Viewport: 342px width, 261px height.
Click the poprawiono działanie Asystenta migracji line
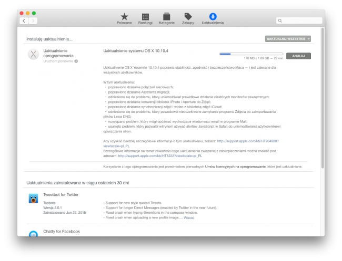(x=139, y=92)
